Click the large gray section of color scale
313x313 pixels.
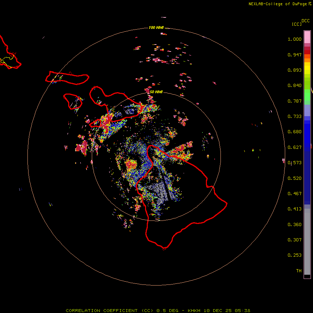tap(307, 242)
